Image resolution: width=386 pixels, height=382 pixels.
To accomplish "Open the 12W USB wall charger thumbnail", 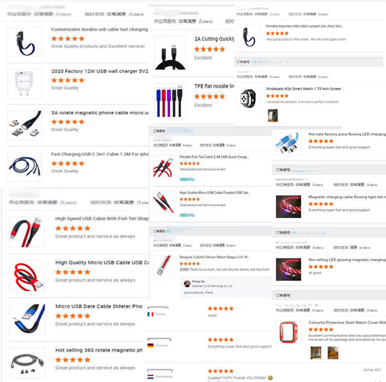I will coord(24,84).
